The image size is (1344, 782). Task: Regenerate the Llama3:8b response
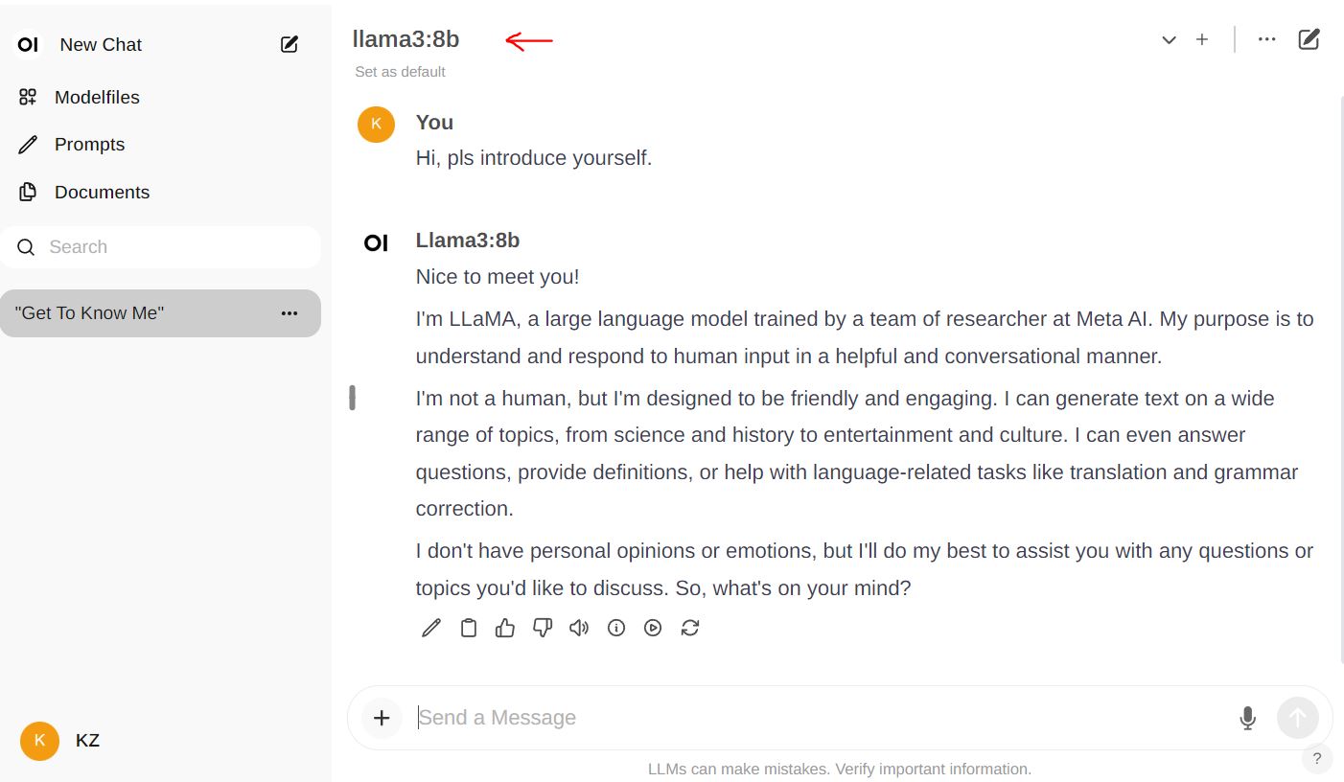tap(690, 628)
